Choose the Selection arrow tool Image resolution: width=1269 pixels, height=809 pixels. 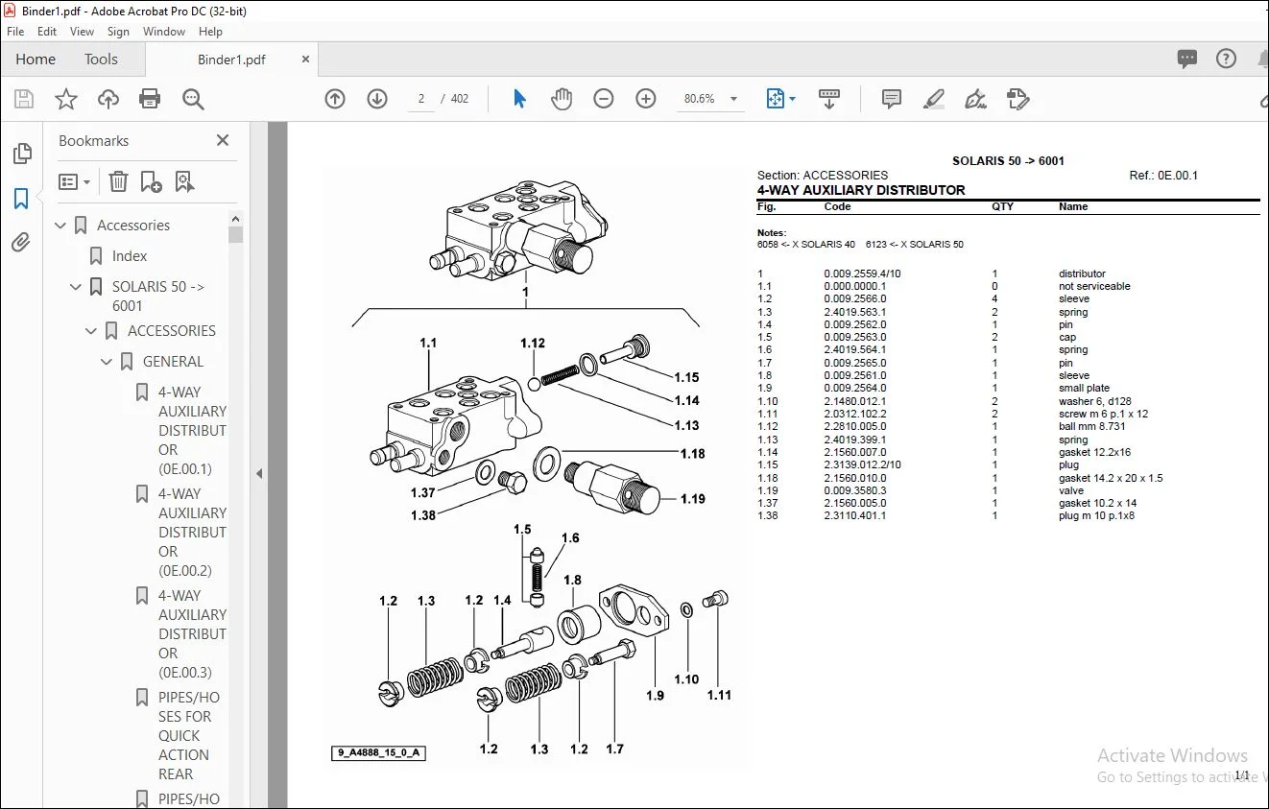(519, 99)
